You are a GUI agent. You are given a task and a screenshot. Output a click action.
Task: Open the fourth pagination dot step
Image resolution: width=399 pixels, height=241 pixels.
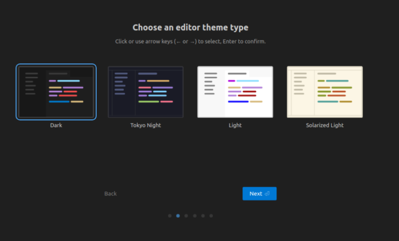tap(195, 216)
